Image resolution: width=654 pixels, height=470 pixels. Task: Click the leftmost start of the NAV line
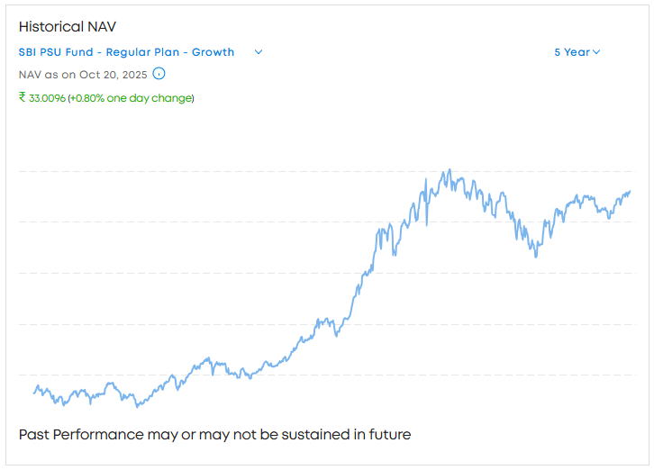pos(34,392)
